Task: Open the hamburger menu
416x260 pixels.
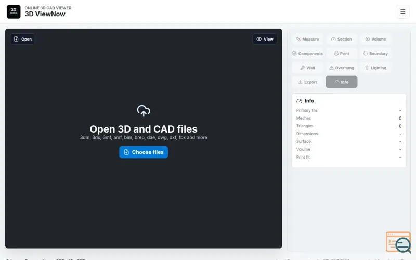Action: coord(402,11)
